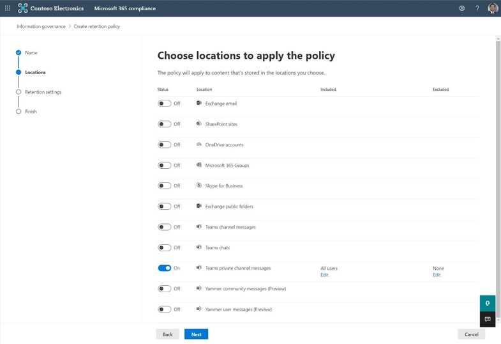Turn on SharePoint sites toggle
This screenshot has height=344, width=501.
pyautogui.click(x=165, y=124)
